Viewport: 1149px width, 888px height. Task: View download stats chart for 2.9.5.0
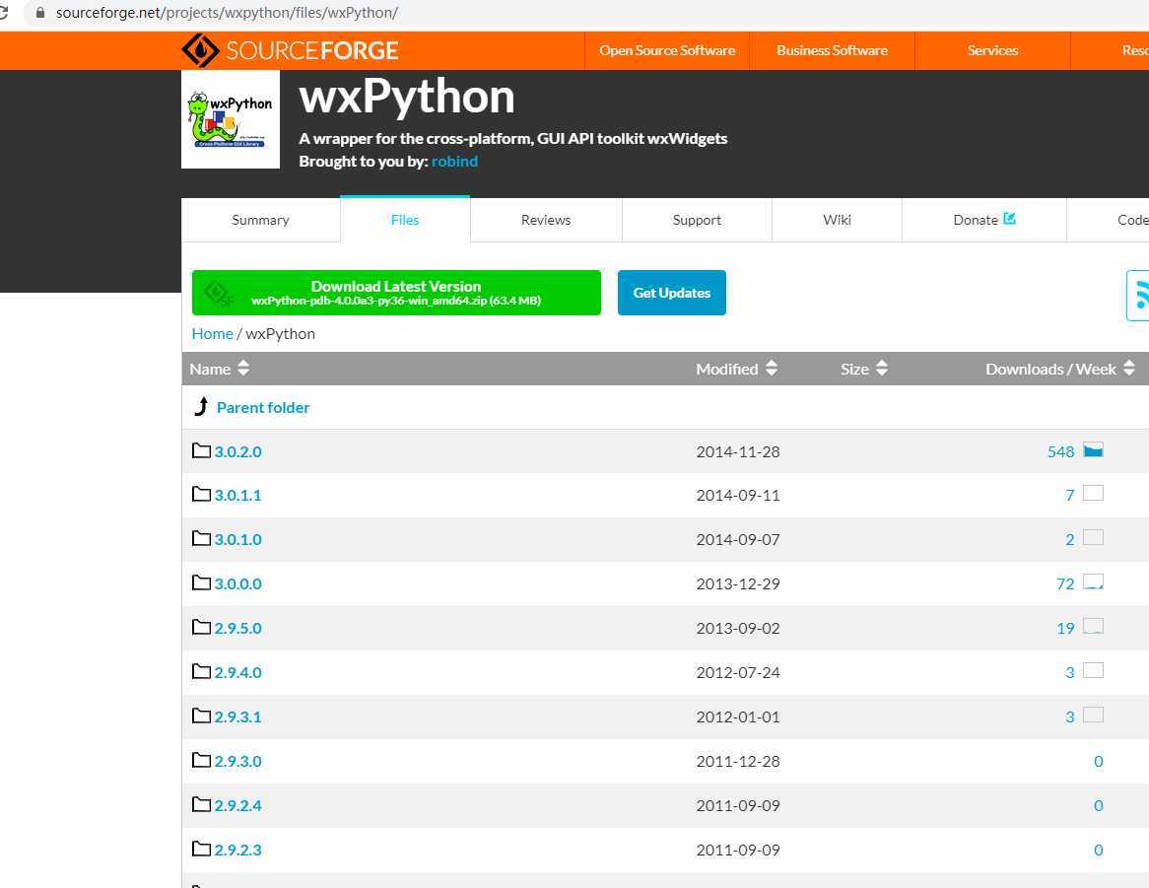pos(1093,627)
